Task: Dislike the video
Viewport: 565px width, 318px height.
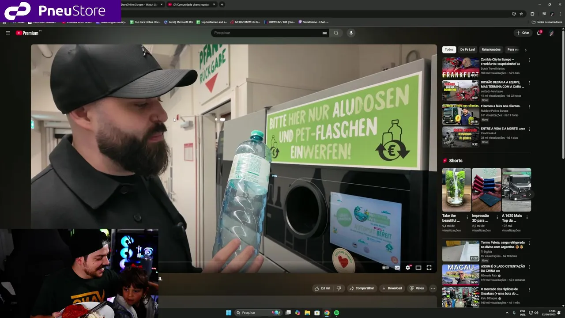Action: point(339,288)
